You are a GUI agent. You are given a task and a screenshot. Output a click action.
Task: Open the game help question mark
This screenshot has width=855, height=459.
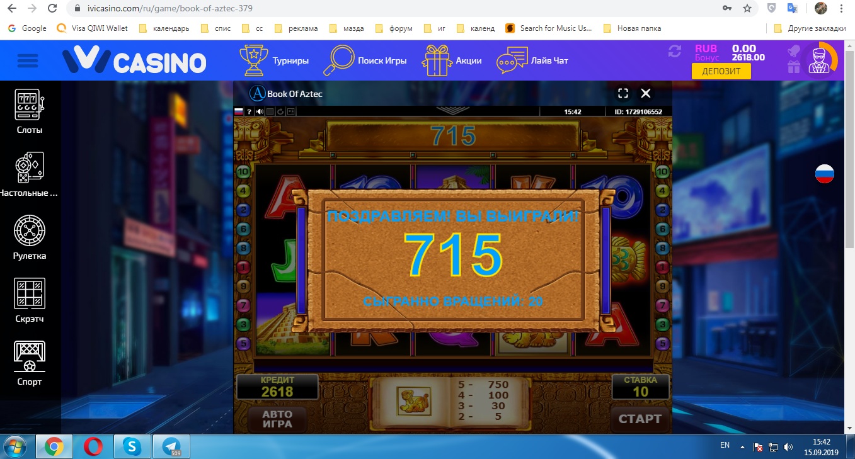[249, 111]
